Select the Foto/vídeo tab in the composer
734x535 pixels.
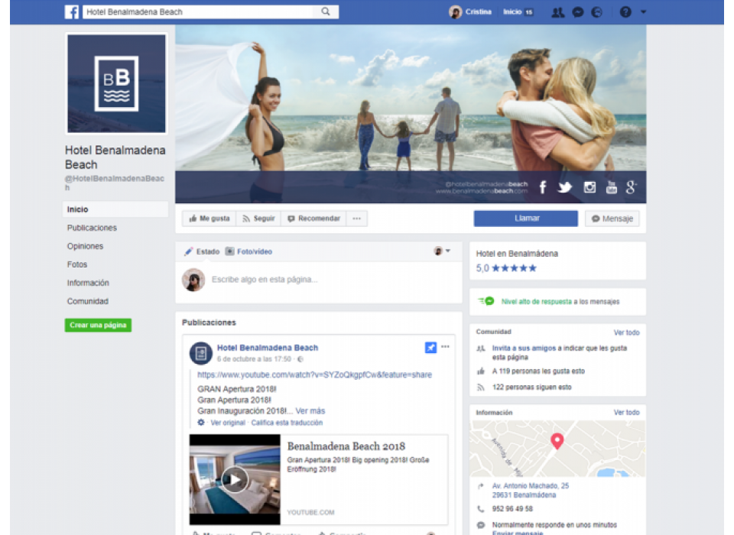[x=248, y=251]
